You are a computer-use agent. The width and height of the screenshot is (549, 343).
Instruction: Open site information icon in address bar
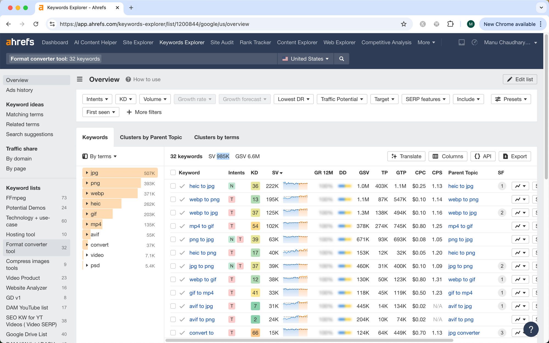coord(52,24)
